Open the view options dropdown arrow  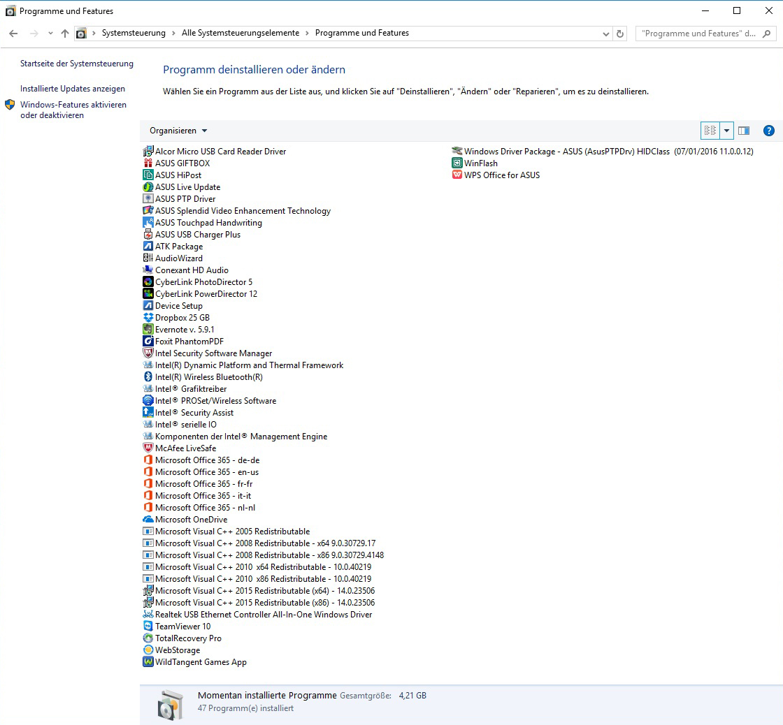click(726, 131)
